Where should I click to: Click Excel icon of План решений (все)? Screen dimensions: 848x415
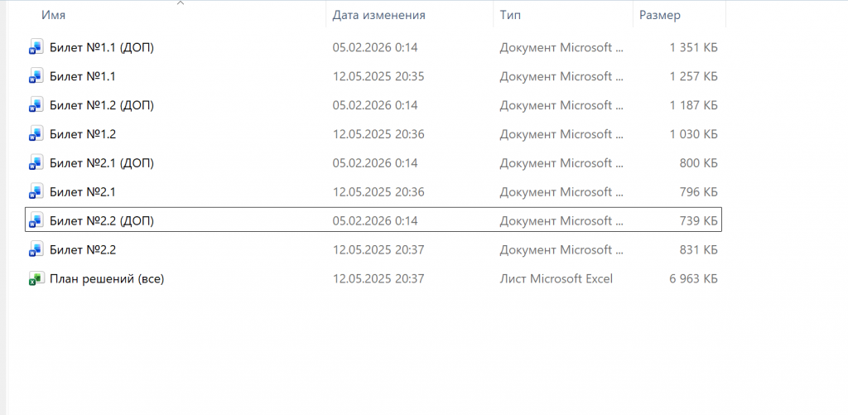pos(36,279)
